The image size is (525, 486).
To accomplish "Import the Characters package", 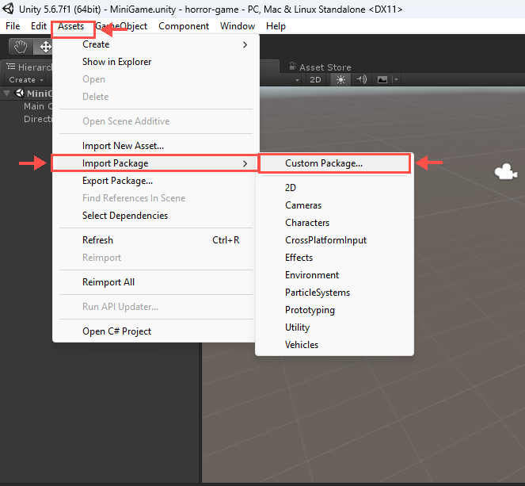I will (334, 223).
